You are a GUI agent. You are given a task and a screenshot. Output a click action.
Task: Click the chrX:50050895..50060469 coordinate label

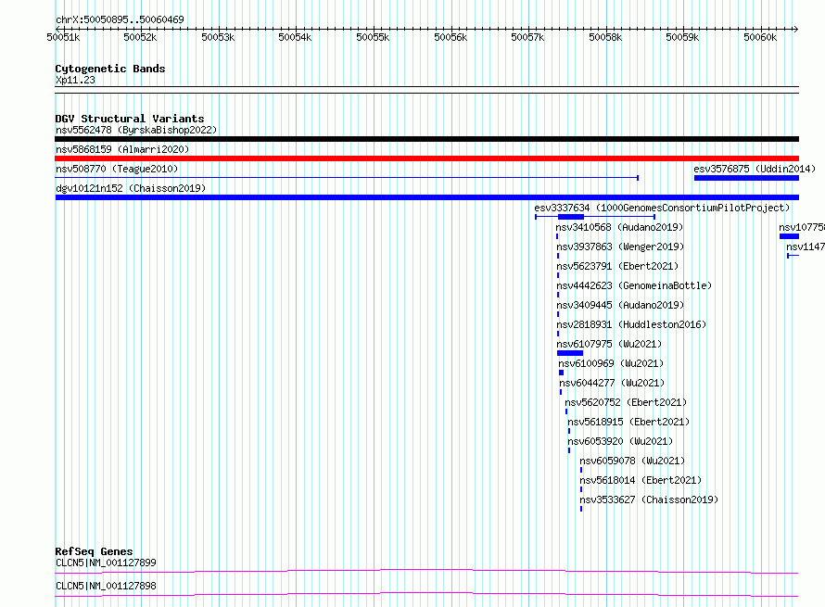coord(120,19)
